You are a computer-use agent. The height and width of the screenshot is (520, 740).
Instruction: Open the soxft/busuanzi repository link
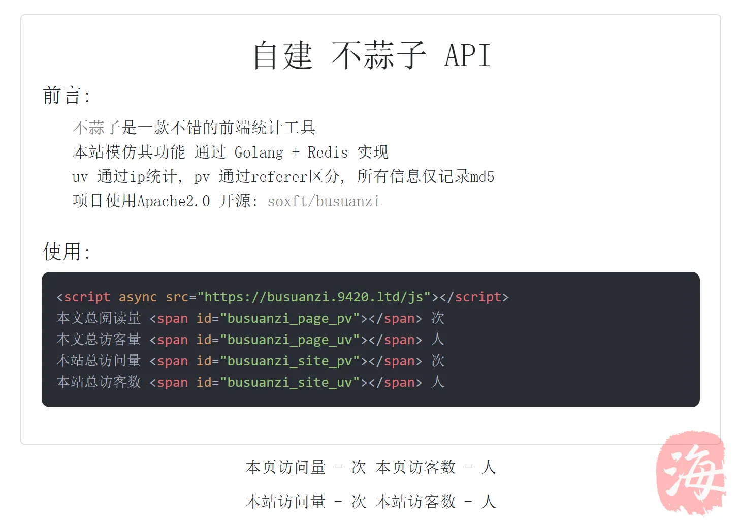tap(324, 201)
